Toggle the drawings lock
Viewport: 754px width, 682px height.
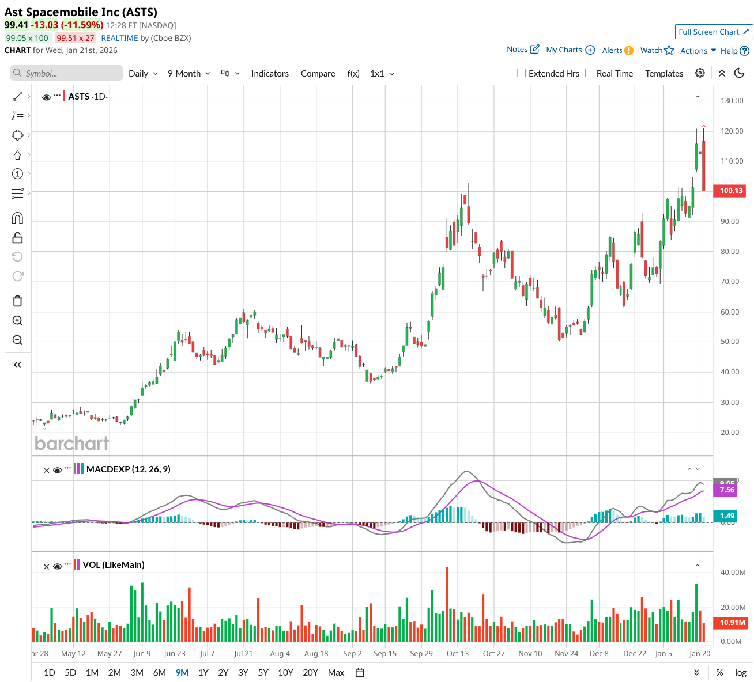pos(17,237)
